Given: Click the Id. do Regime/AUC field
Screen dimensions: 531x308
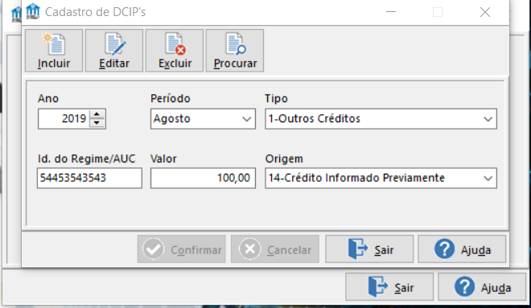Looking at the screenshot, I should click(x=89, y=178).
